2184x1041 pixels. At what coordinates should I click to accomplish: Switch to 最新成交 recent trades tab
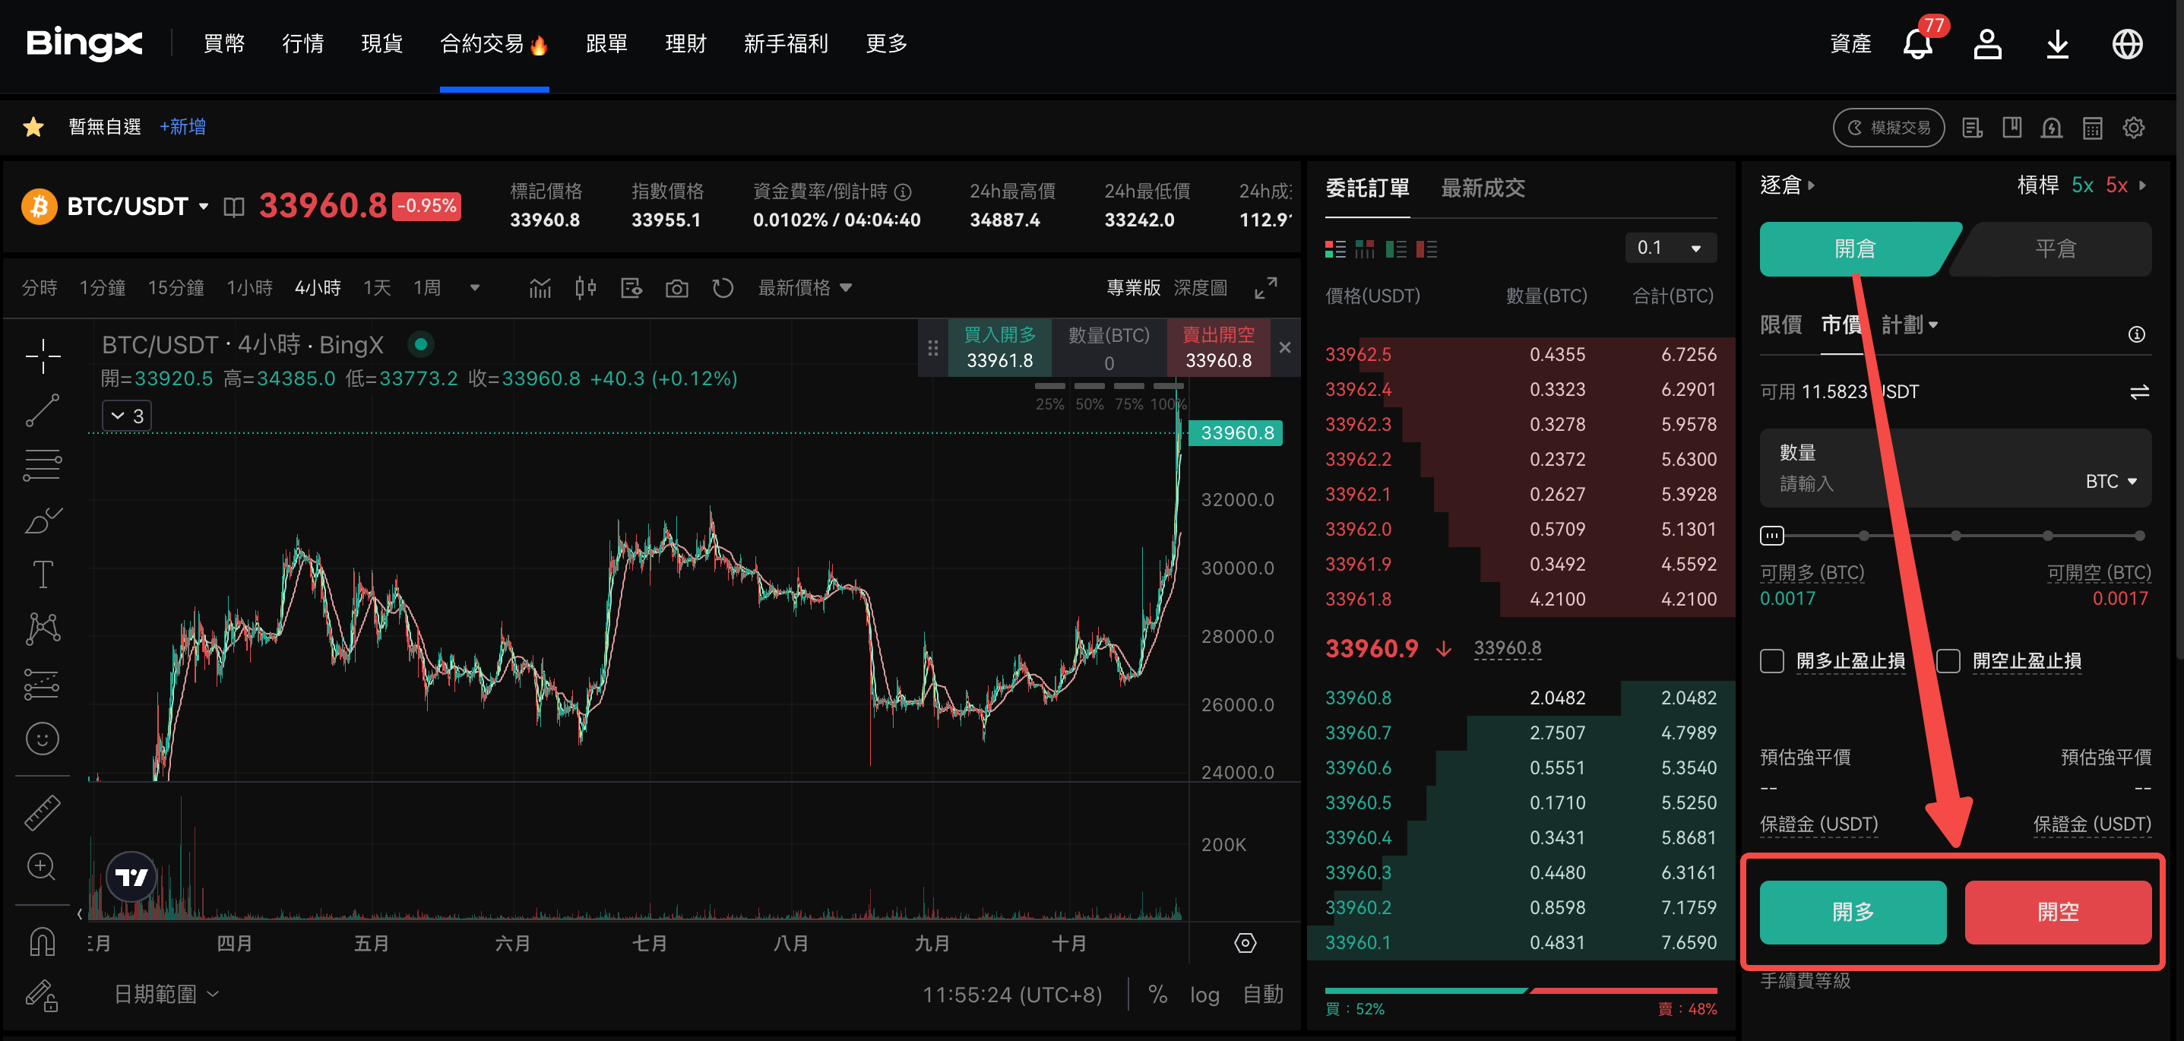[1483, 188]
